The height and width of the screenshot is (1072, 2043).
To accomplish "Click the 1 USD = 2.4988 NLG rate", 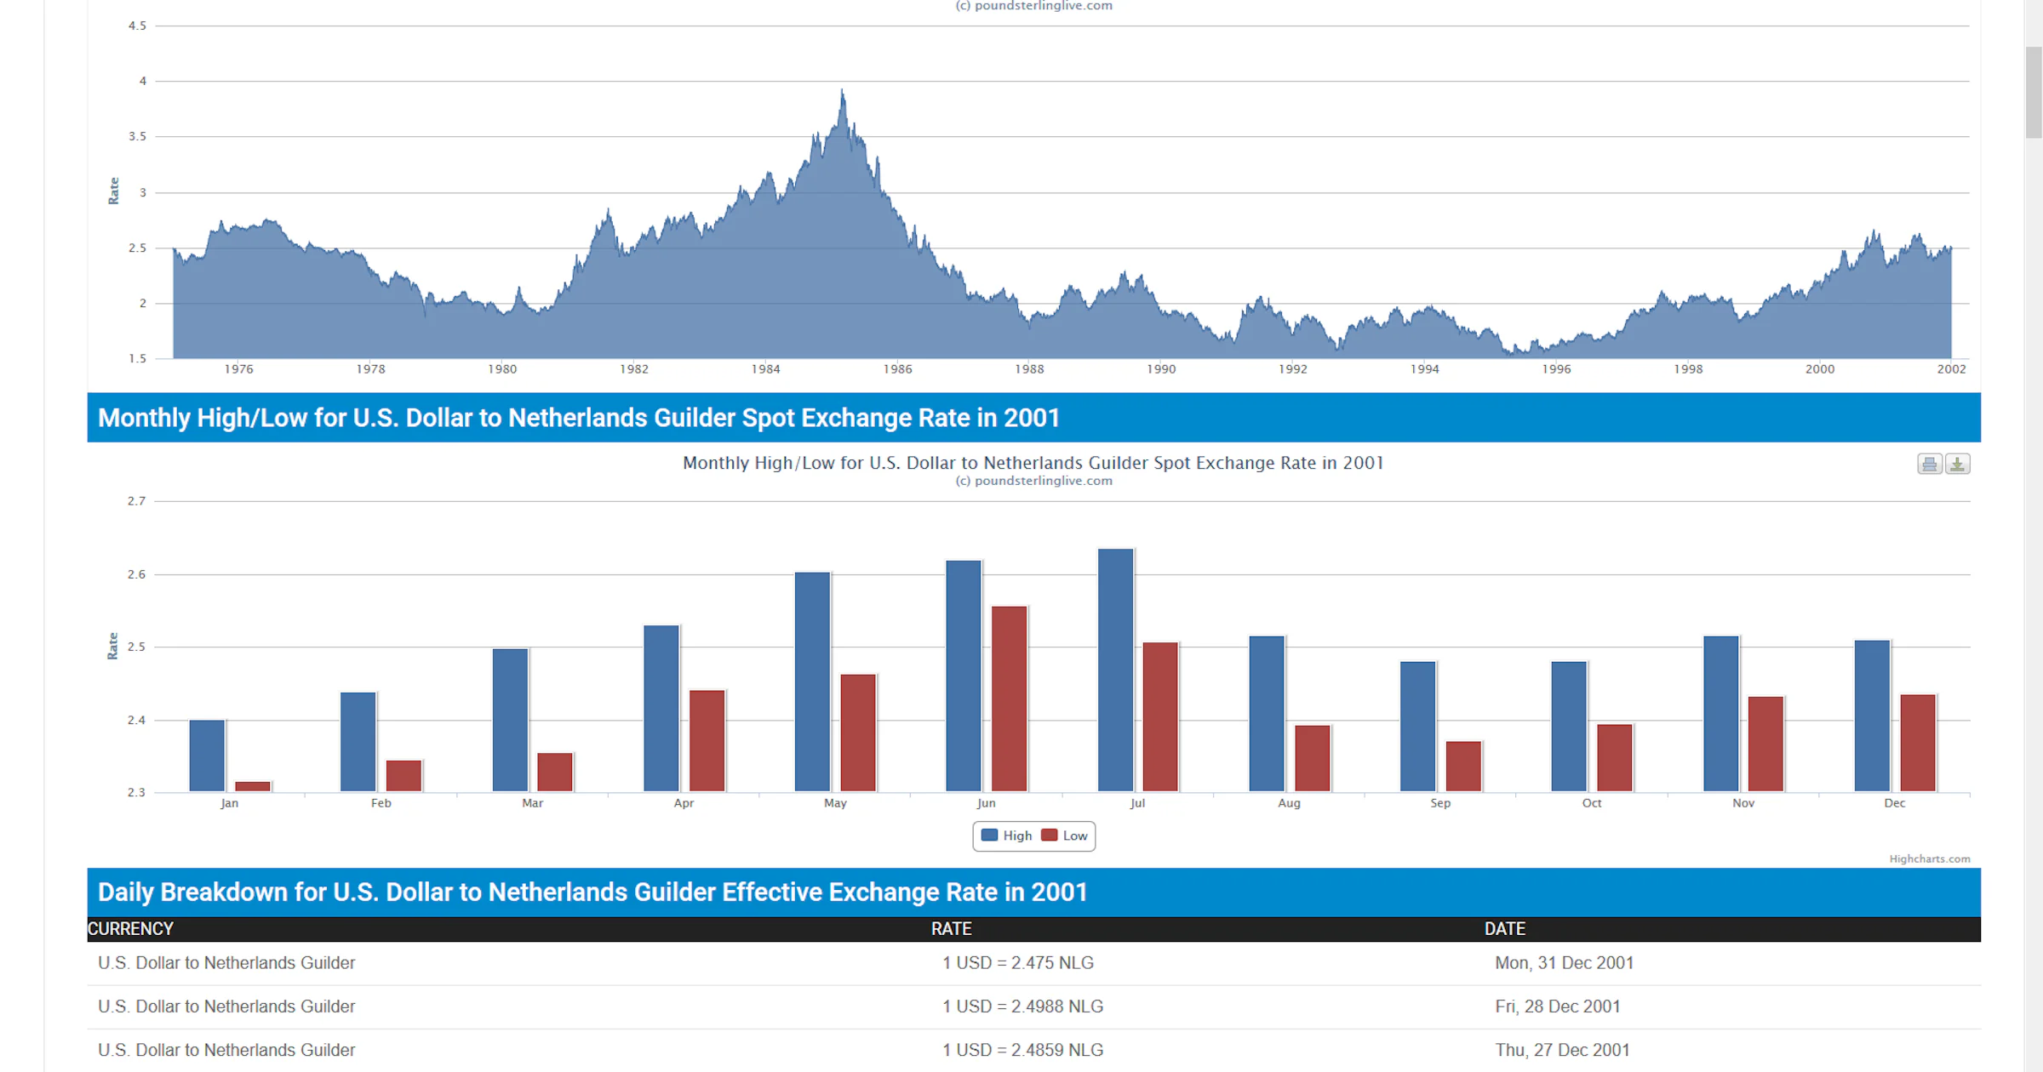I will 1022,1006.
